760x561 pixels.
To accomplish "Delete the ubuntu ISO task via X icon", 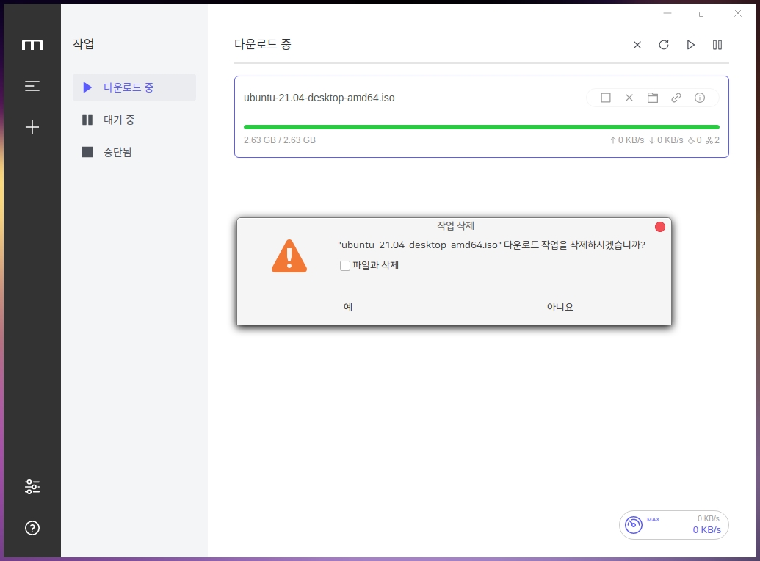I will (x=629, y=98).
